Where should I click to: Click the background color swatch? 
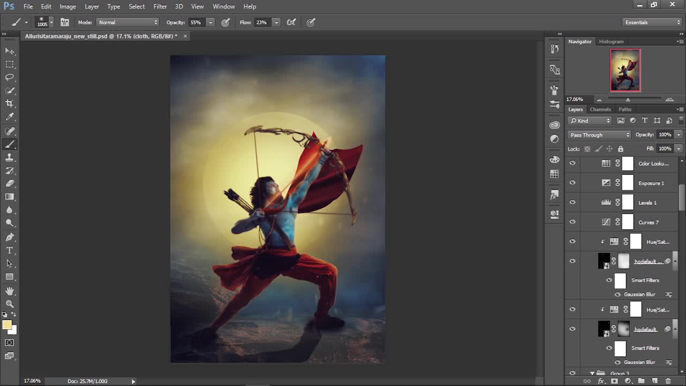(x=13, y=330)
